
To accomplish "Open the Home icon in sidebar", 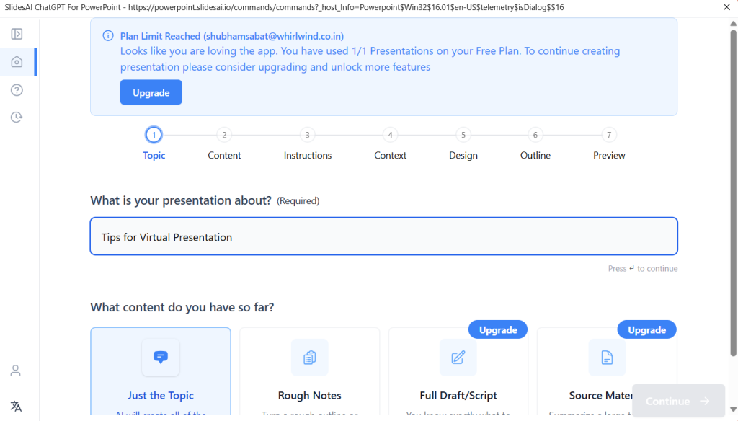I will [17, 62].
